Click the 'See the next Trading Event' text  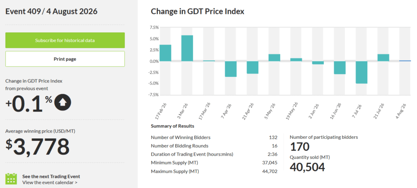pyautogui.click(x=51, y=176)
